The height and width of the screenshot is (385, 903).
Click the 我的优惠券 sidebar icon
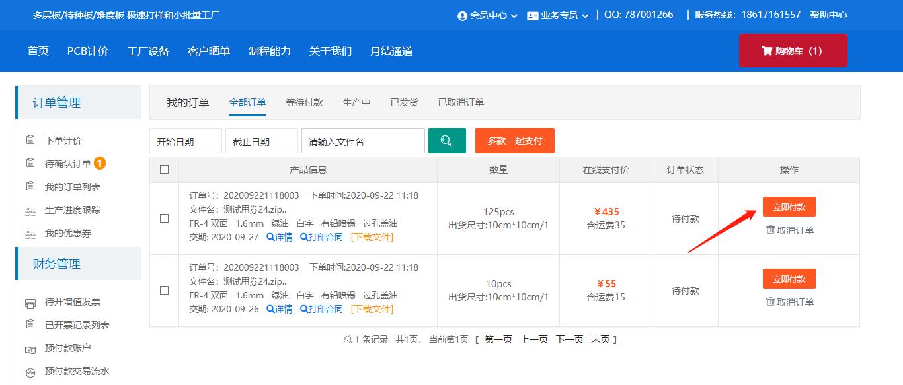[30, 234]
